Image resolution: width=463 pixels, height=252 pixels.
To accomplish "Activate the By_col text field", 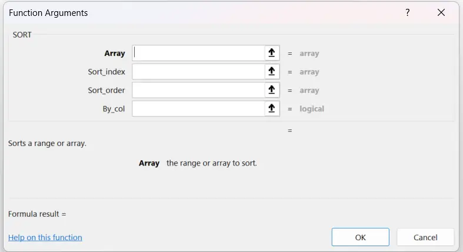I will (x=198, y=108).
